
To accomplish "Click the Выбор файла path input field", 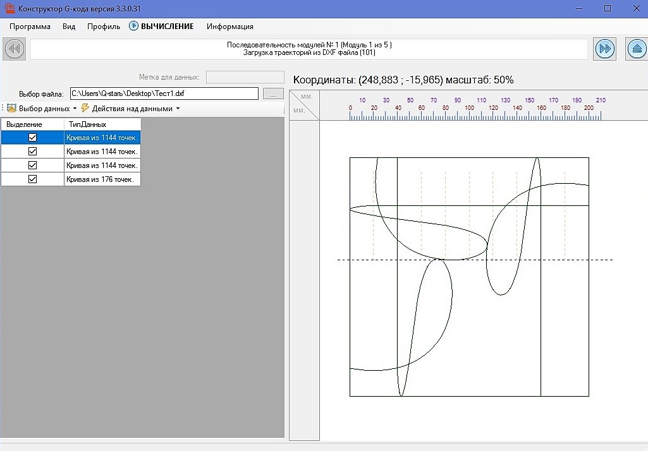I will click(164, 93).
